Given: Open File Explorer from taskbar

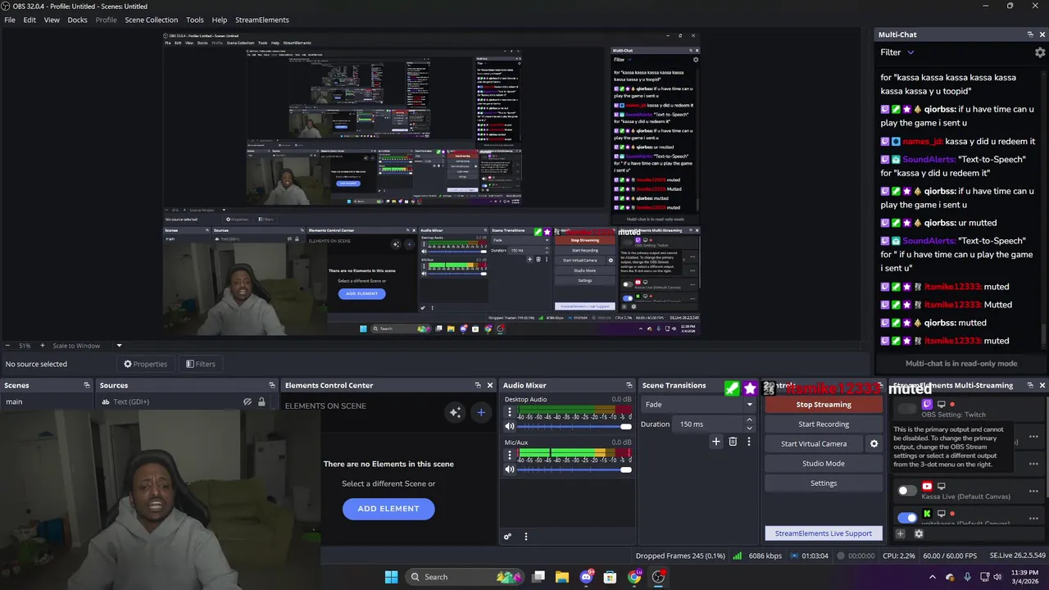Looking at the screenshot, I should [562, 577].
